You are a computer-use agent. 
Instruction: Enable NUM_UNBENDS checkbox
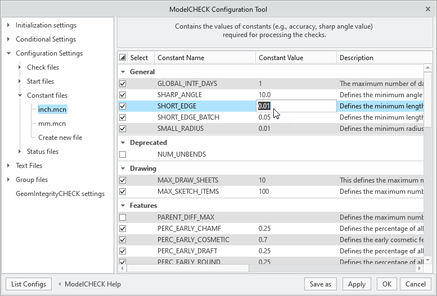(x=123, y=154)
